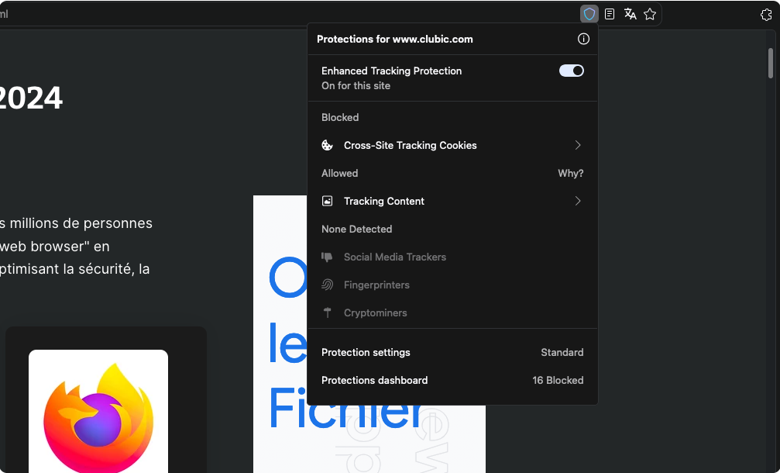
Task: Click the cookie icon for Cross-Site Tracking
Action: tap(328, 145)
